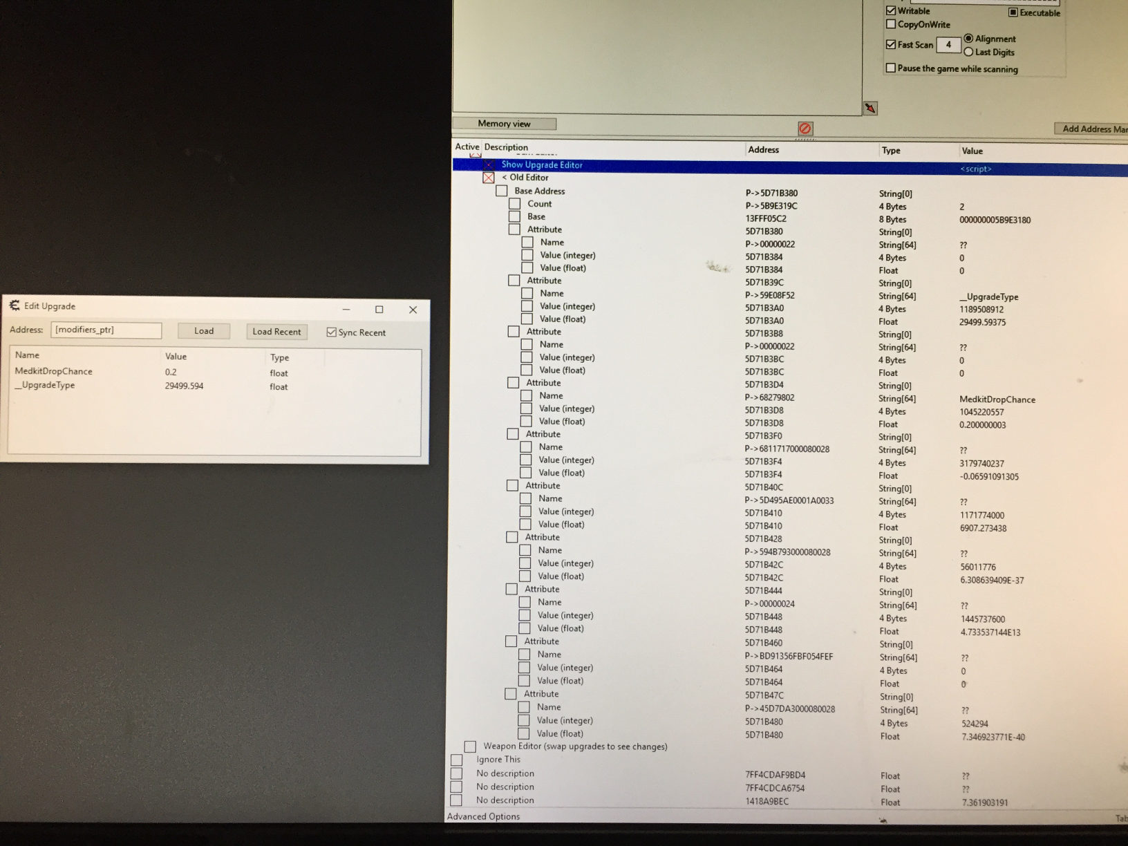
Task: Enable Pause the game while scanning
Action: coord(891,68)
